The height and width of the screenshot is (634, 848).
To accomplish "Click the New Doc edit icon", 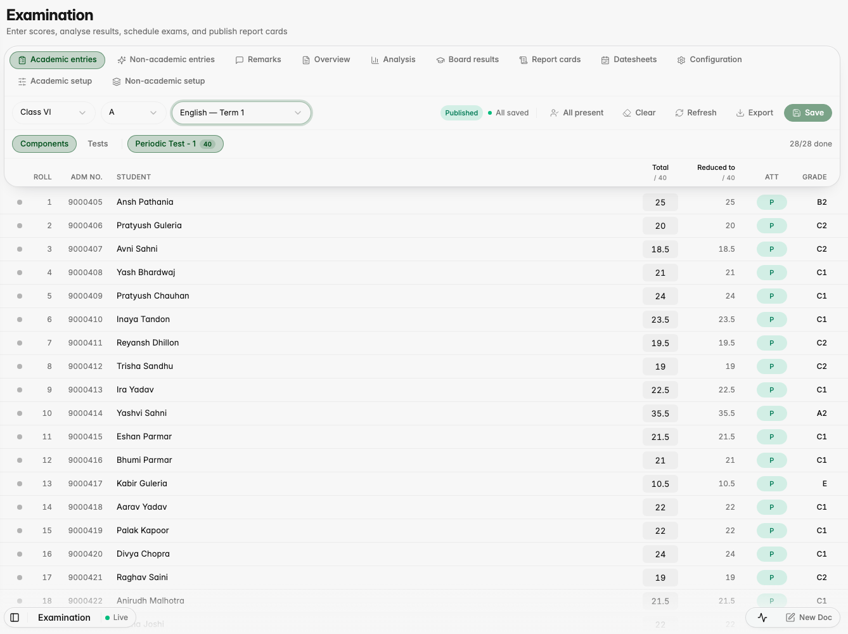I will tap(790, 618).
